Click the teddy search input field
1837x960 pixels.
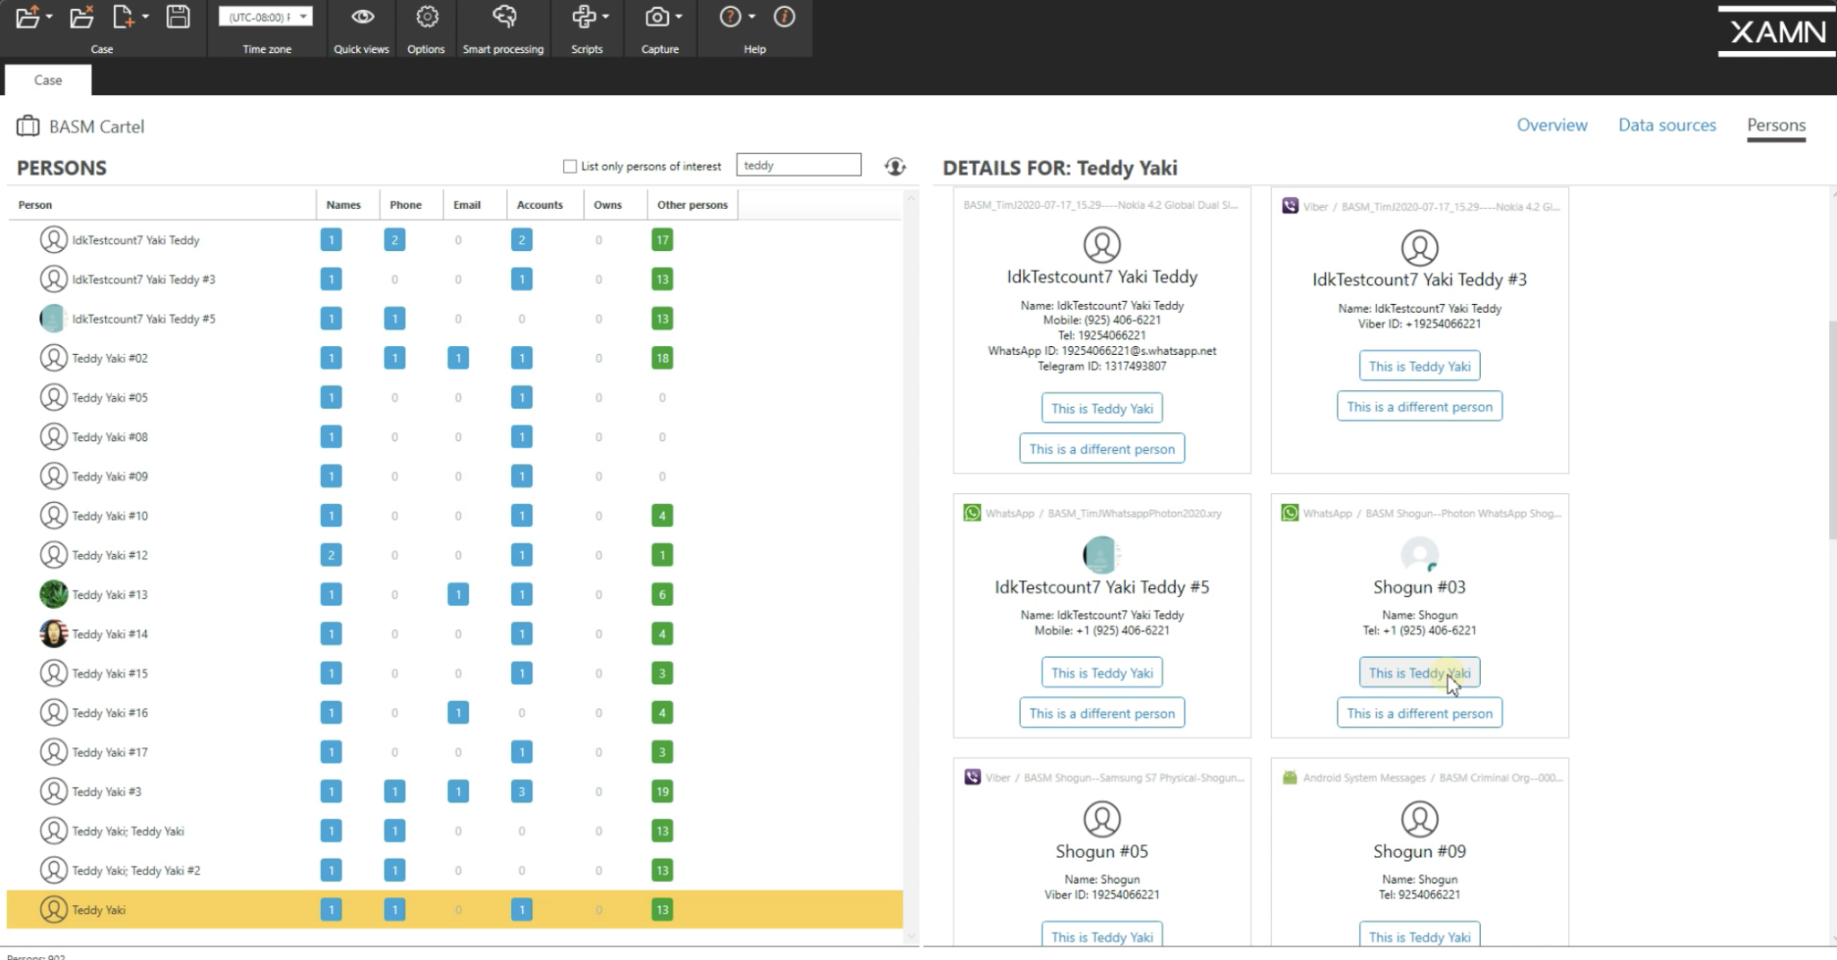click(797, 165)
